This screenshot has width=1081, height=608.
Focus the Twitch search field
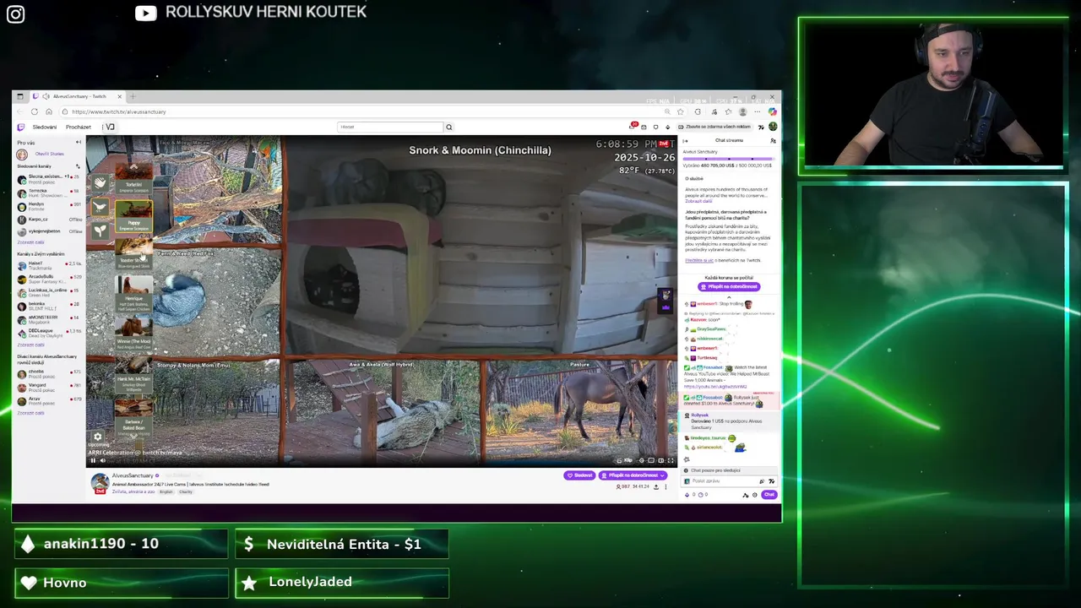point(390,127)
